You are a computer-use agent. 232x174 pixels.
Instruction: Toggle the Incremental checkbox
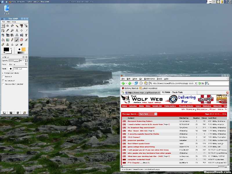tap(3, 80)
